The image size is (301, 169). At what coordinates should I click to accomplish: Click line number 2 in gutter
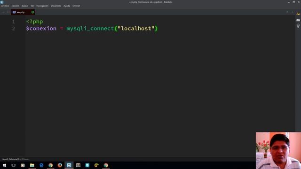point(14,29)
